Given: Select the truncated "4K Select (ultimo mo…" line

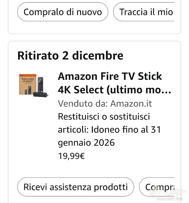Looking at the screenshot, I should 114,90.
